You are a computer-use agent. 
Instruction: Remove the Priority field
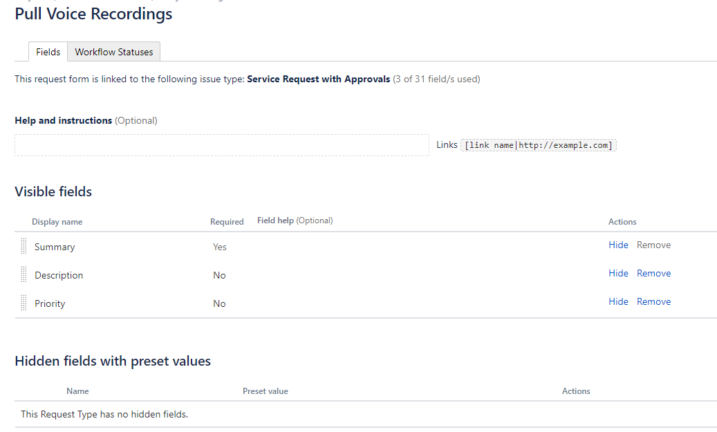tap(653, 302)
